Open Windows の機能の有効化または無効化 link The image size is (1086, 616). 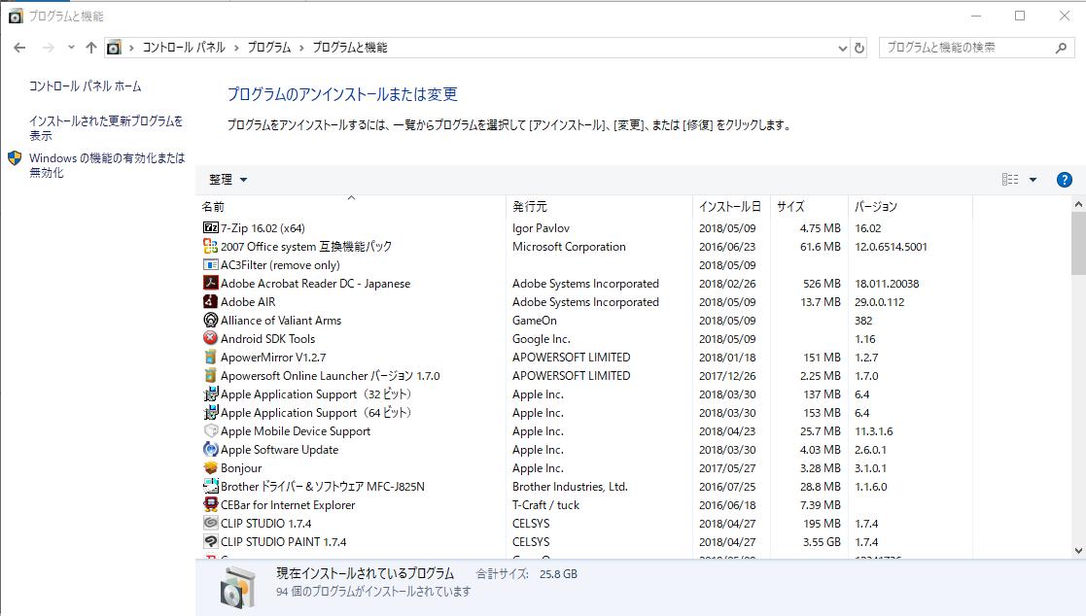click(x=107, y=165)
